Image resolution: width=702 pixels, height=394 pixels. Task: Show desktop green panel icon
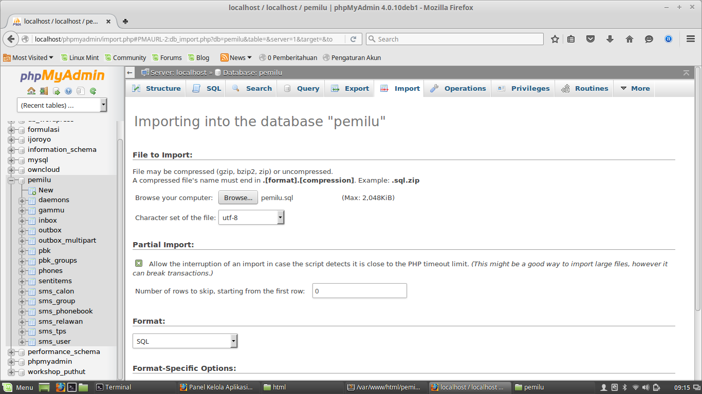(44, 387)
